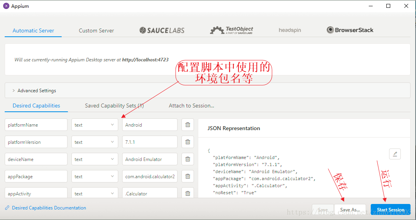
Task: Click the com.android.calculator2 value field
Action: 149,176
